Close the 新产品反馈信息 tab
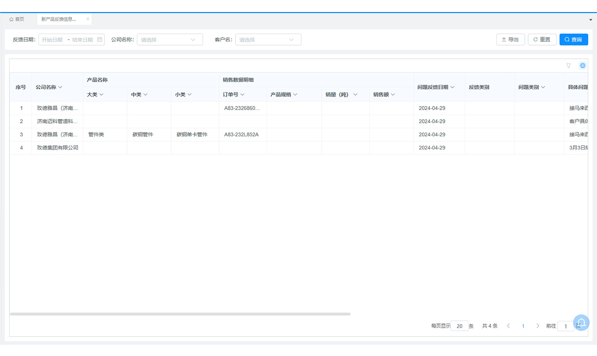597x356 pixels. tap(87, 19)
